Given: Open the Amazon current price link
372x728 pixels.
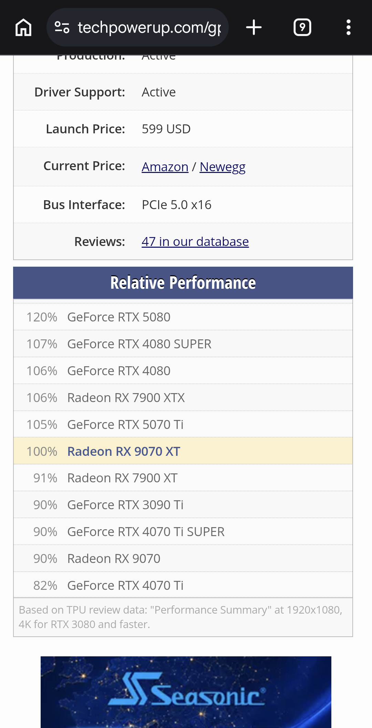Looking at the screenshot, I should pos(165,167).
